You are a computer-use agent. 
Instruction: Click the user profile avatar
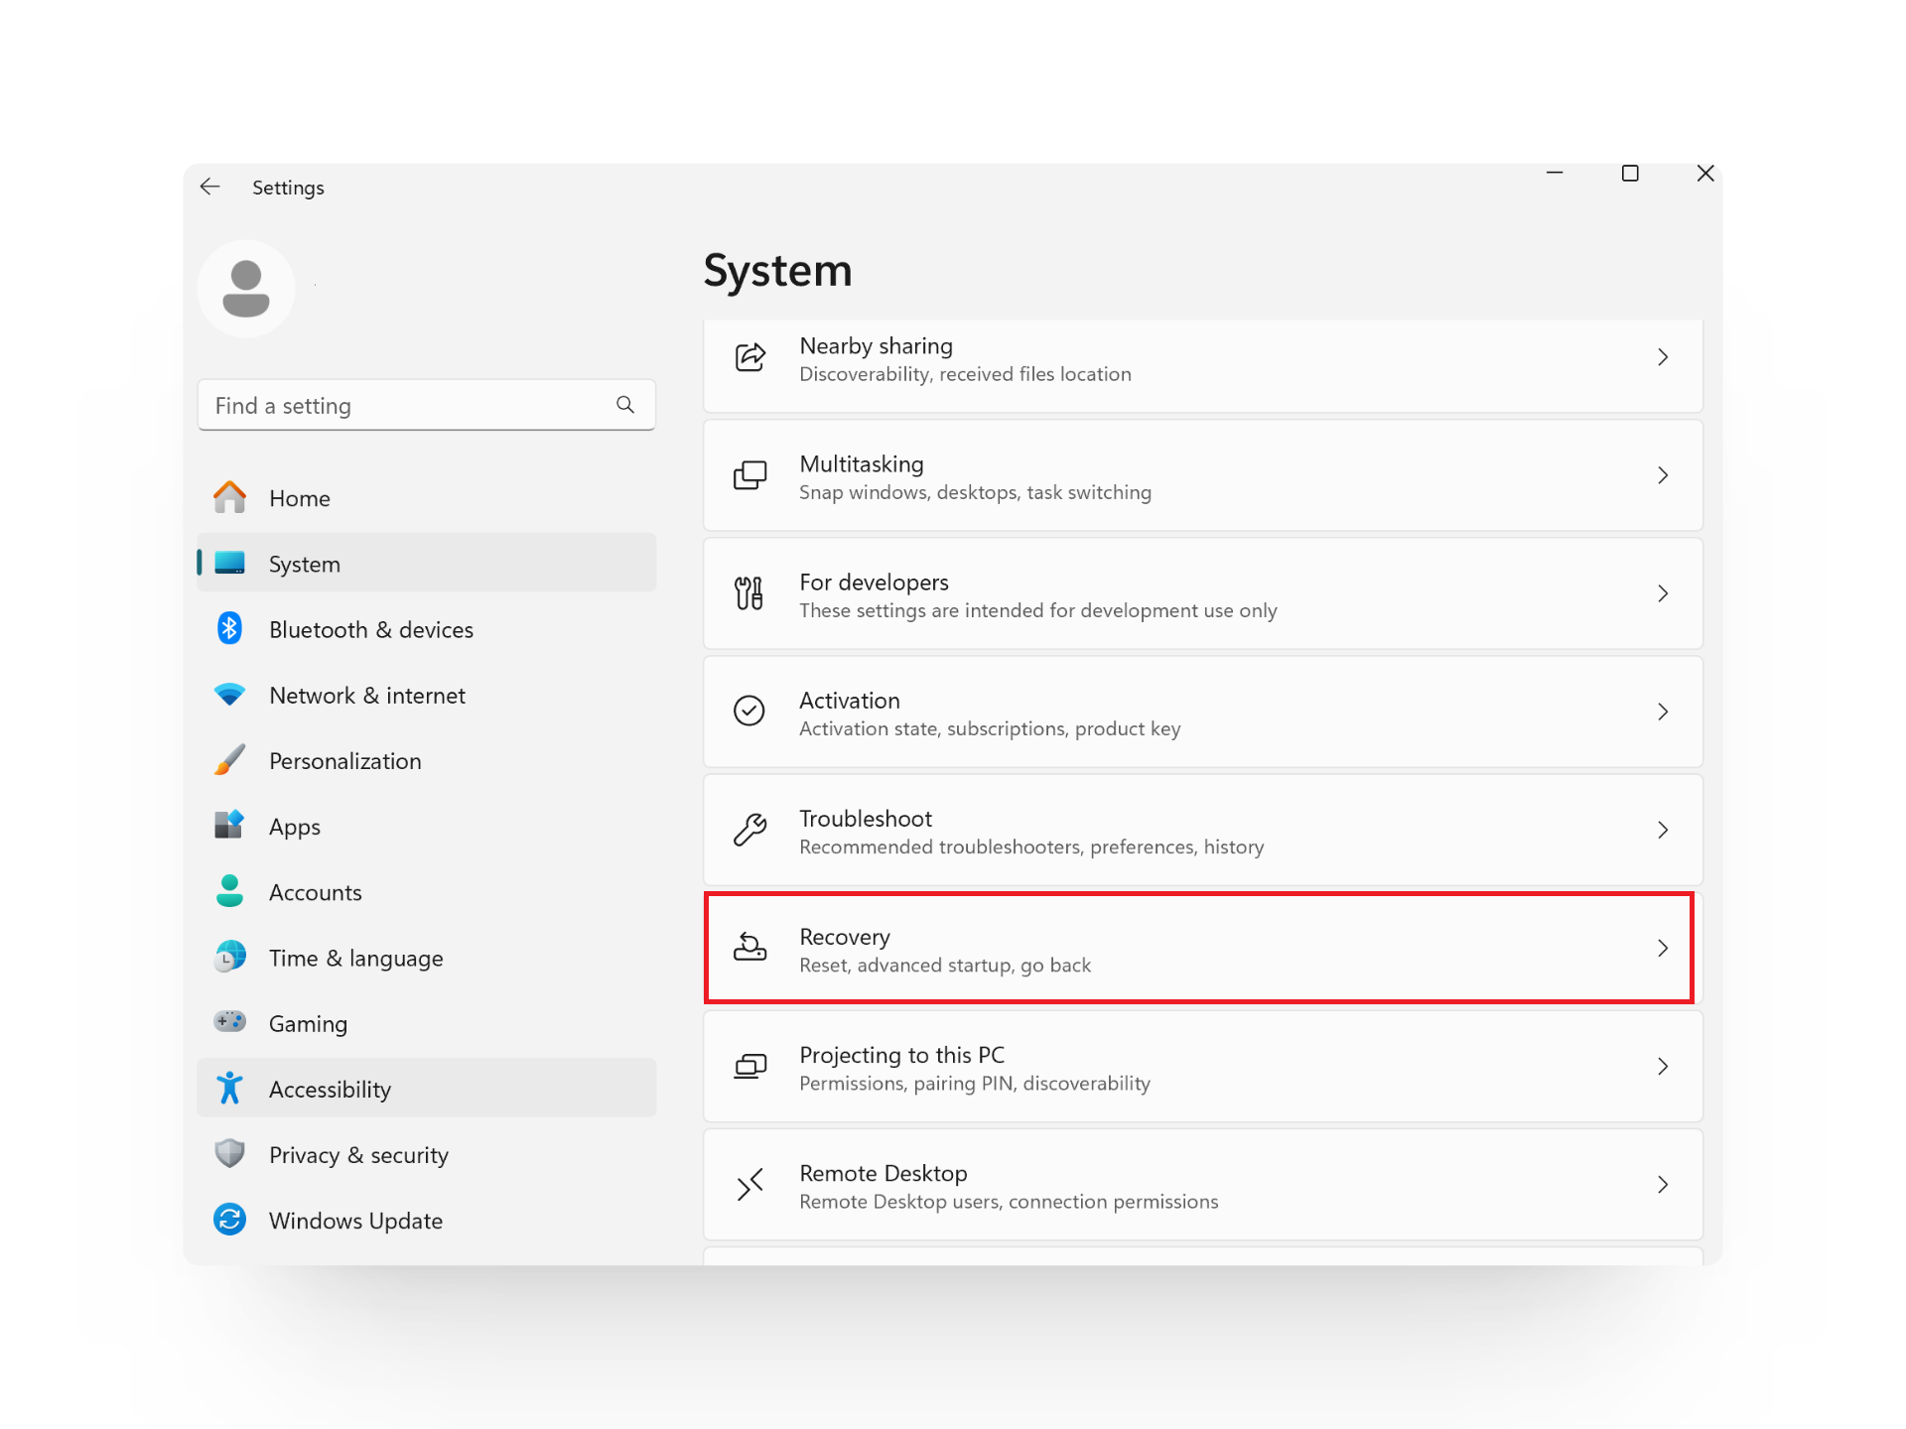[x=245, y=288]
